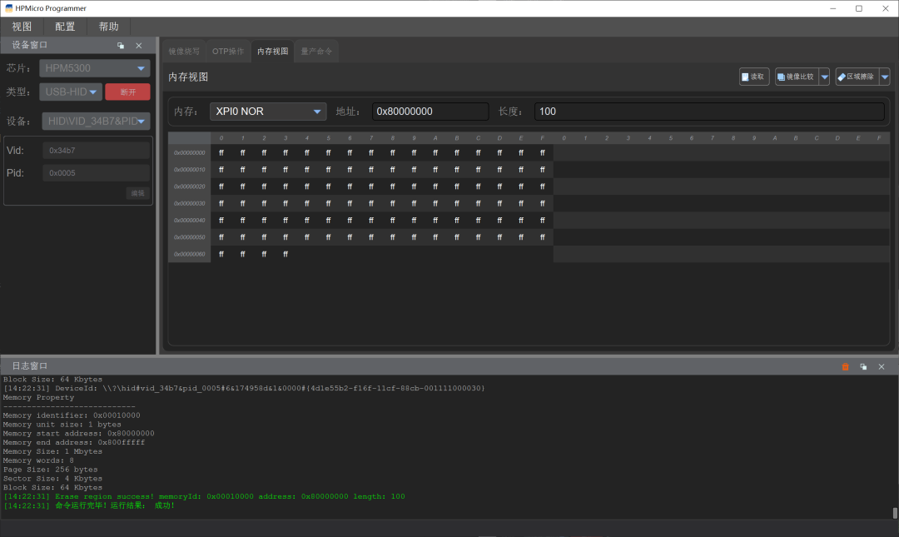Open the 设备 HID\VID_34B7 dropdown
899x537 pixels.
coord(96,121)
